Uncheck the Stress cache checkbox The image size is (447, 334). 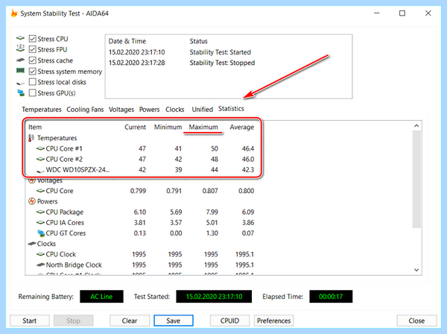(x=33, y=60)
